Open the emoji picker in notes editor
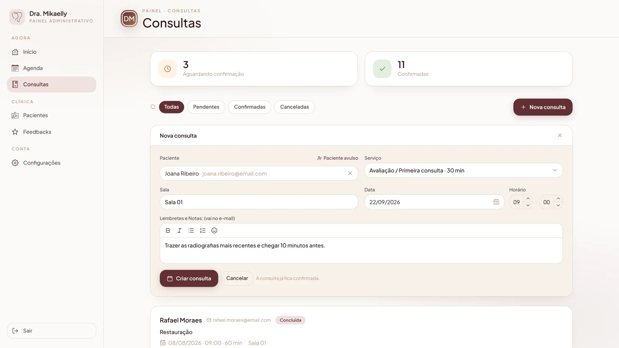 pos(214,230)
